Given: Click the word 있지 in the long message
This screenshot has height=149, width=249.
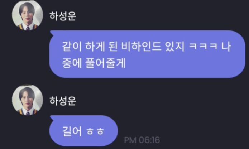Looking at the screenshot, I should click(x=175, y=47).
